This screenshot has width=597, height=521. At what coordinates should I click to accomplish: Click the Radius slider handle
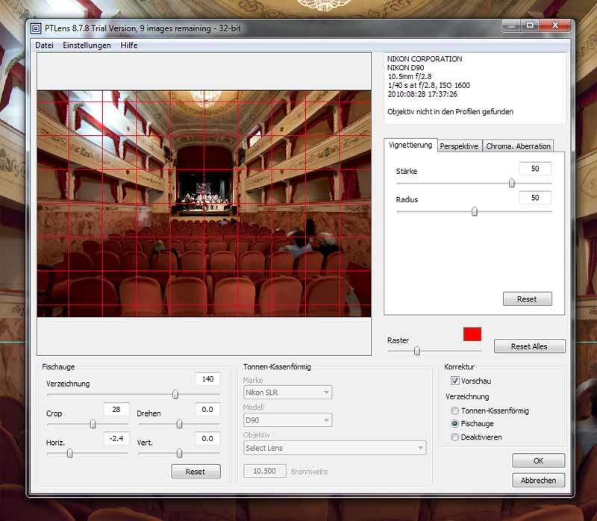tap(475, 211)
